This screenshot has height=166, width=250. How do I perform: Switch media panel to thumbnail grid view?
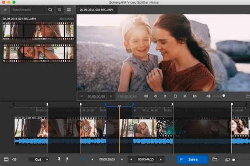click(x=69, y=9)
